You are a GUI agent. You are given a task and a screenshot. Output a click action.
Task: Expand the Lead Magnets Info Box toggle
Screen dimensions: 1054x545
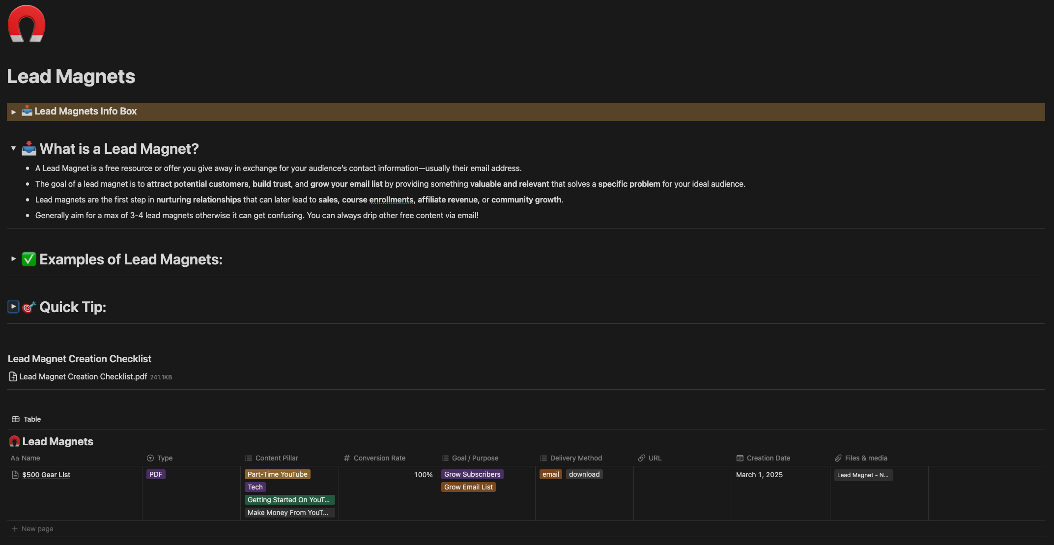click(x=14, y=112)
